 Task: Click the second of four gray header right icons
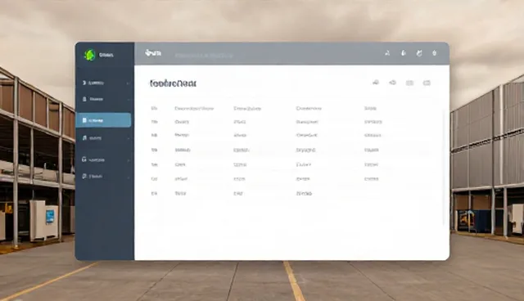pyautogui.click(x=404, y=52)
